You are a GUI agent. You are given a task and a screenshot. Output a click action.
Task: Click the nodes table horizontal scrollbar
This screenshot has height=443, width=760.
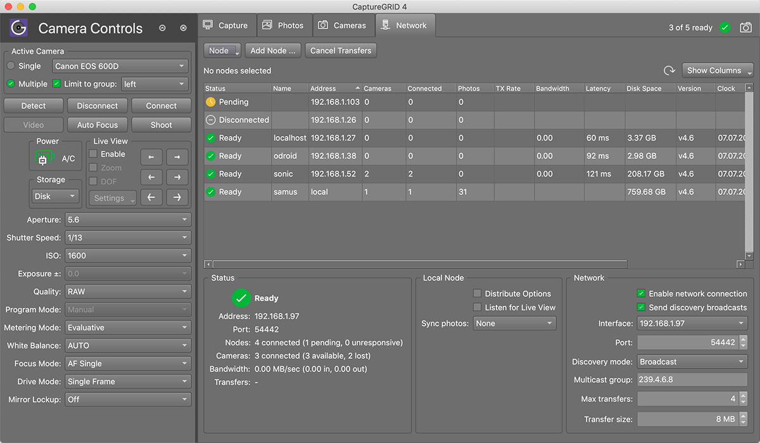point(420,265)
